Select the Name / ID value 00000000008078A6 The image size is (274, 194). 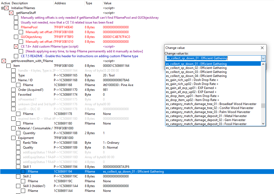click(x=116, y=80)
